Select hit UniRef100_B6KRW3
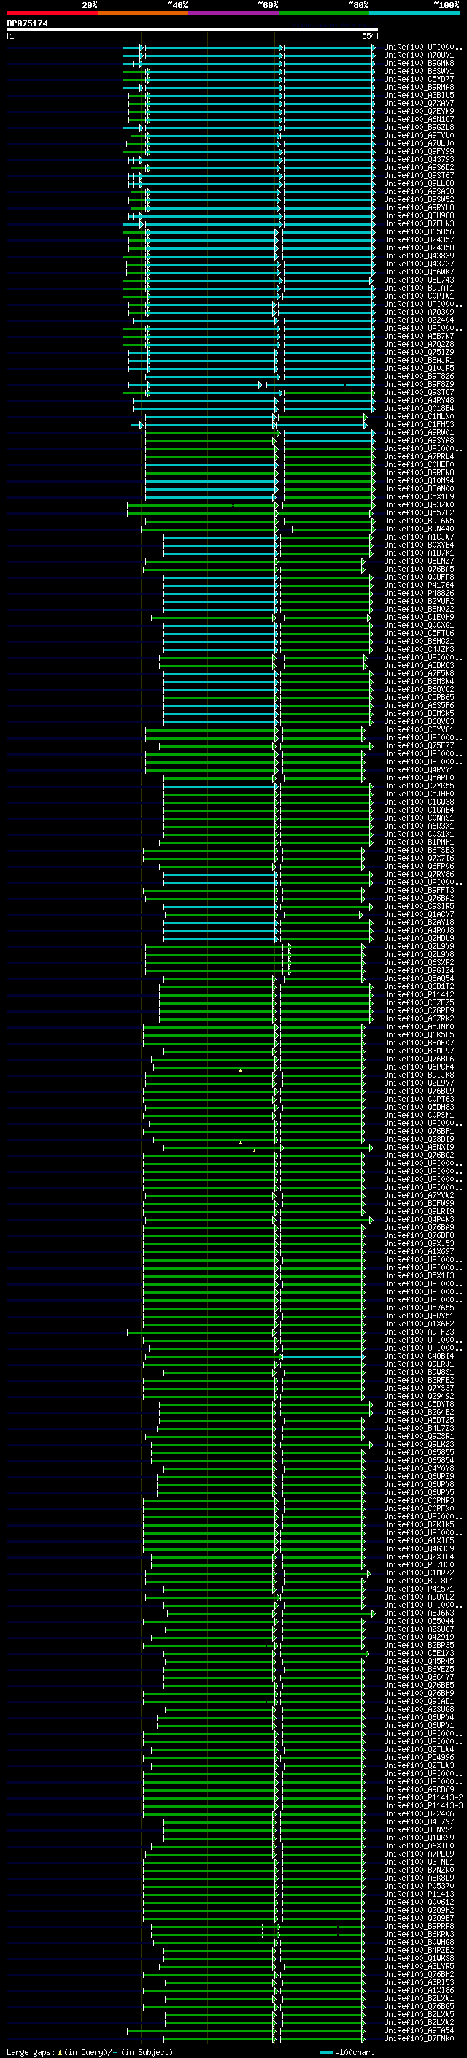This screenshot has height=2058, width=467. click(418, 1933)
